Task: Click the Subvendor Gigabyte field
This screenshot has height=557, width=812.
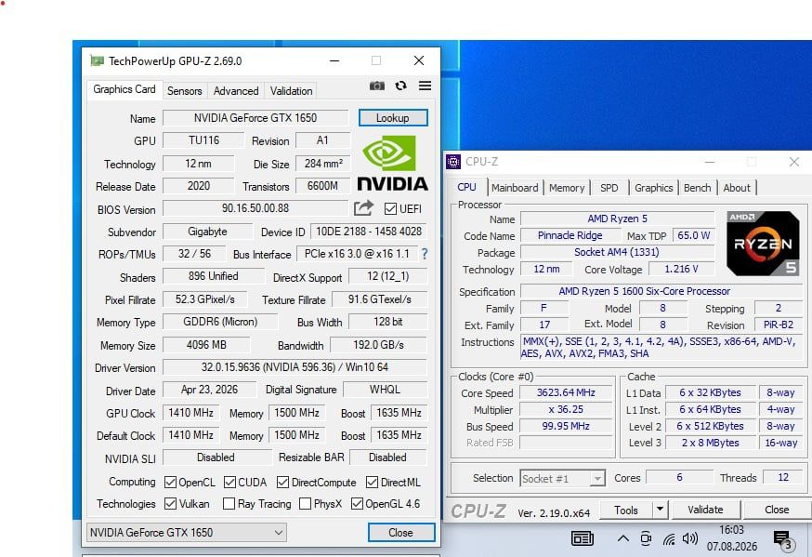Action: (x=207, y=232)
